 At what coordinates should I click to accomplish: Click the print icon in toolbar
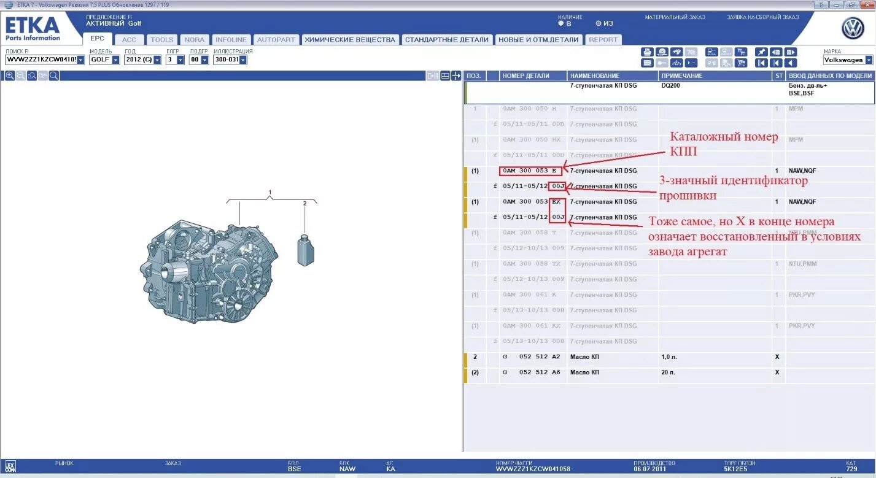pyautogui.click(x=647, y=52)
